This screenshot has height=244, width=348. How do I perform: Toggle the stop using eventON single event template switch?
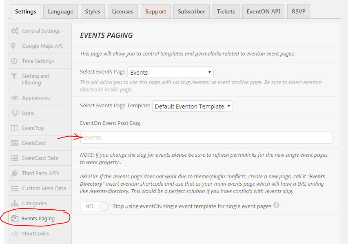pos(94,206)
